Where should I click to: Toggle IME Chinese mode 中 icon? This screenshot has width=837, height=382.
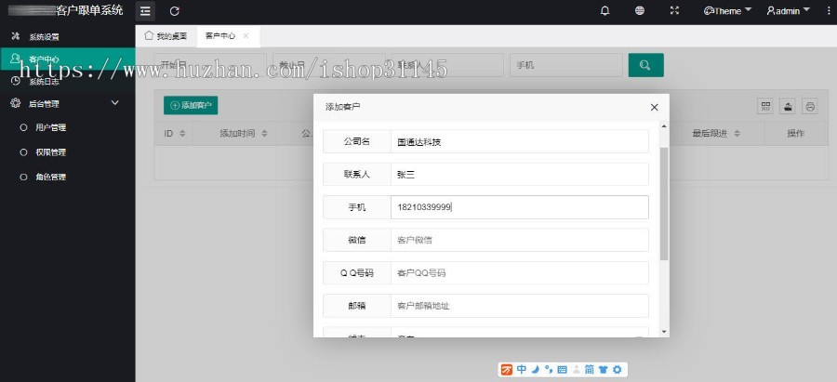[x=522, y=369]
